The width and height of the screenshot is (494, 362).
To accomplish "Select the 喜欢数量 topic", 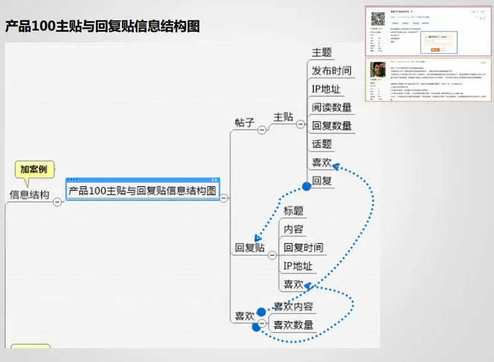I will (293, 325).
